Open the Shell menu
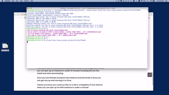This screenshot has height=95, width=169. tap(13, 1)
